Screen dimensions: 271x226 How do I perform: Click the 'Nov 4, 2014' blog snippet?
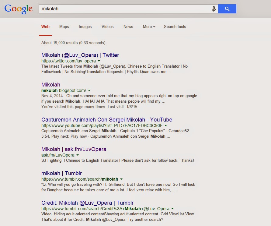[x=119, y=98]
